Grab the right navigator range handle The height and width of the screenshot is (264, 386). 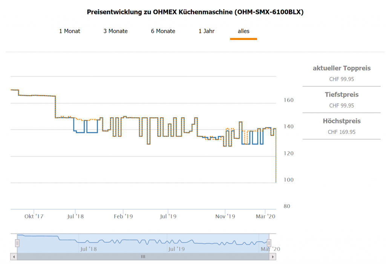click(269, 243)
